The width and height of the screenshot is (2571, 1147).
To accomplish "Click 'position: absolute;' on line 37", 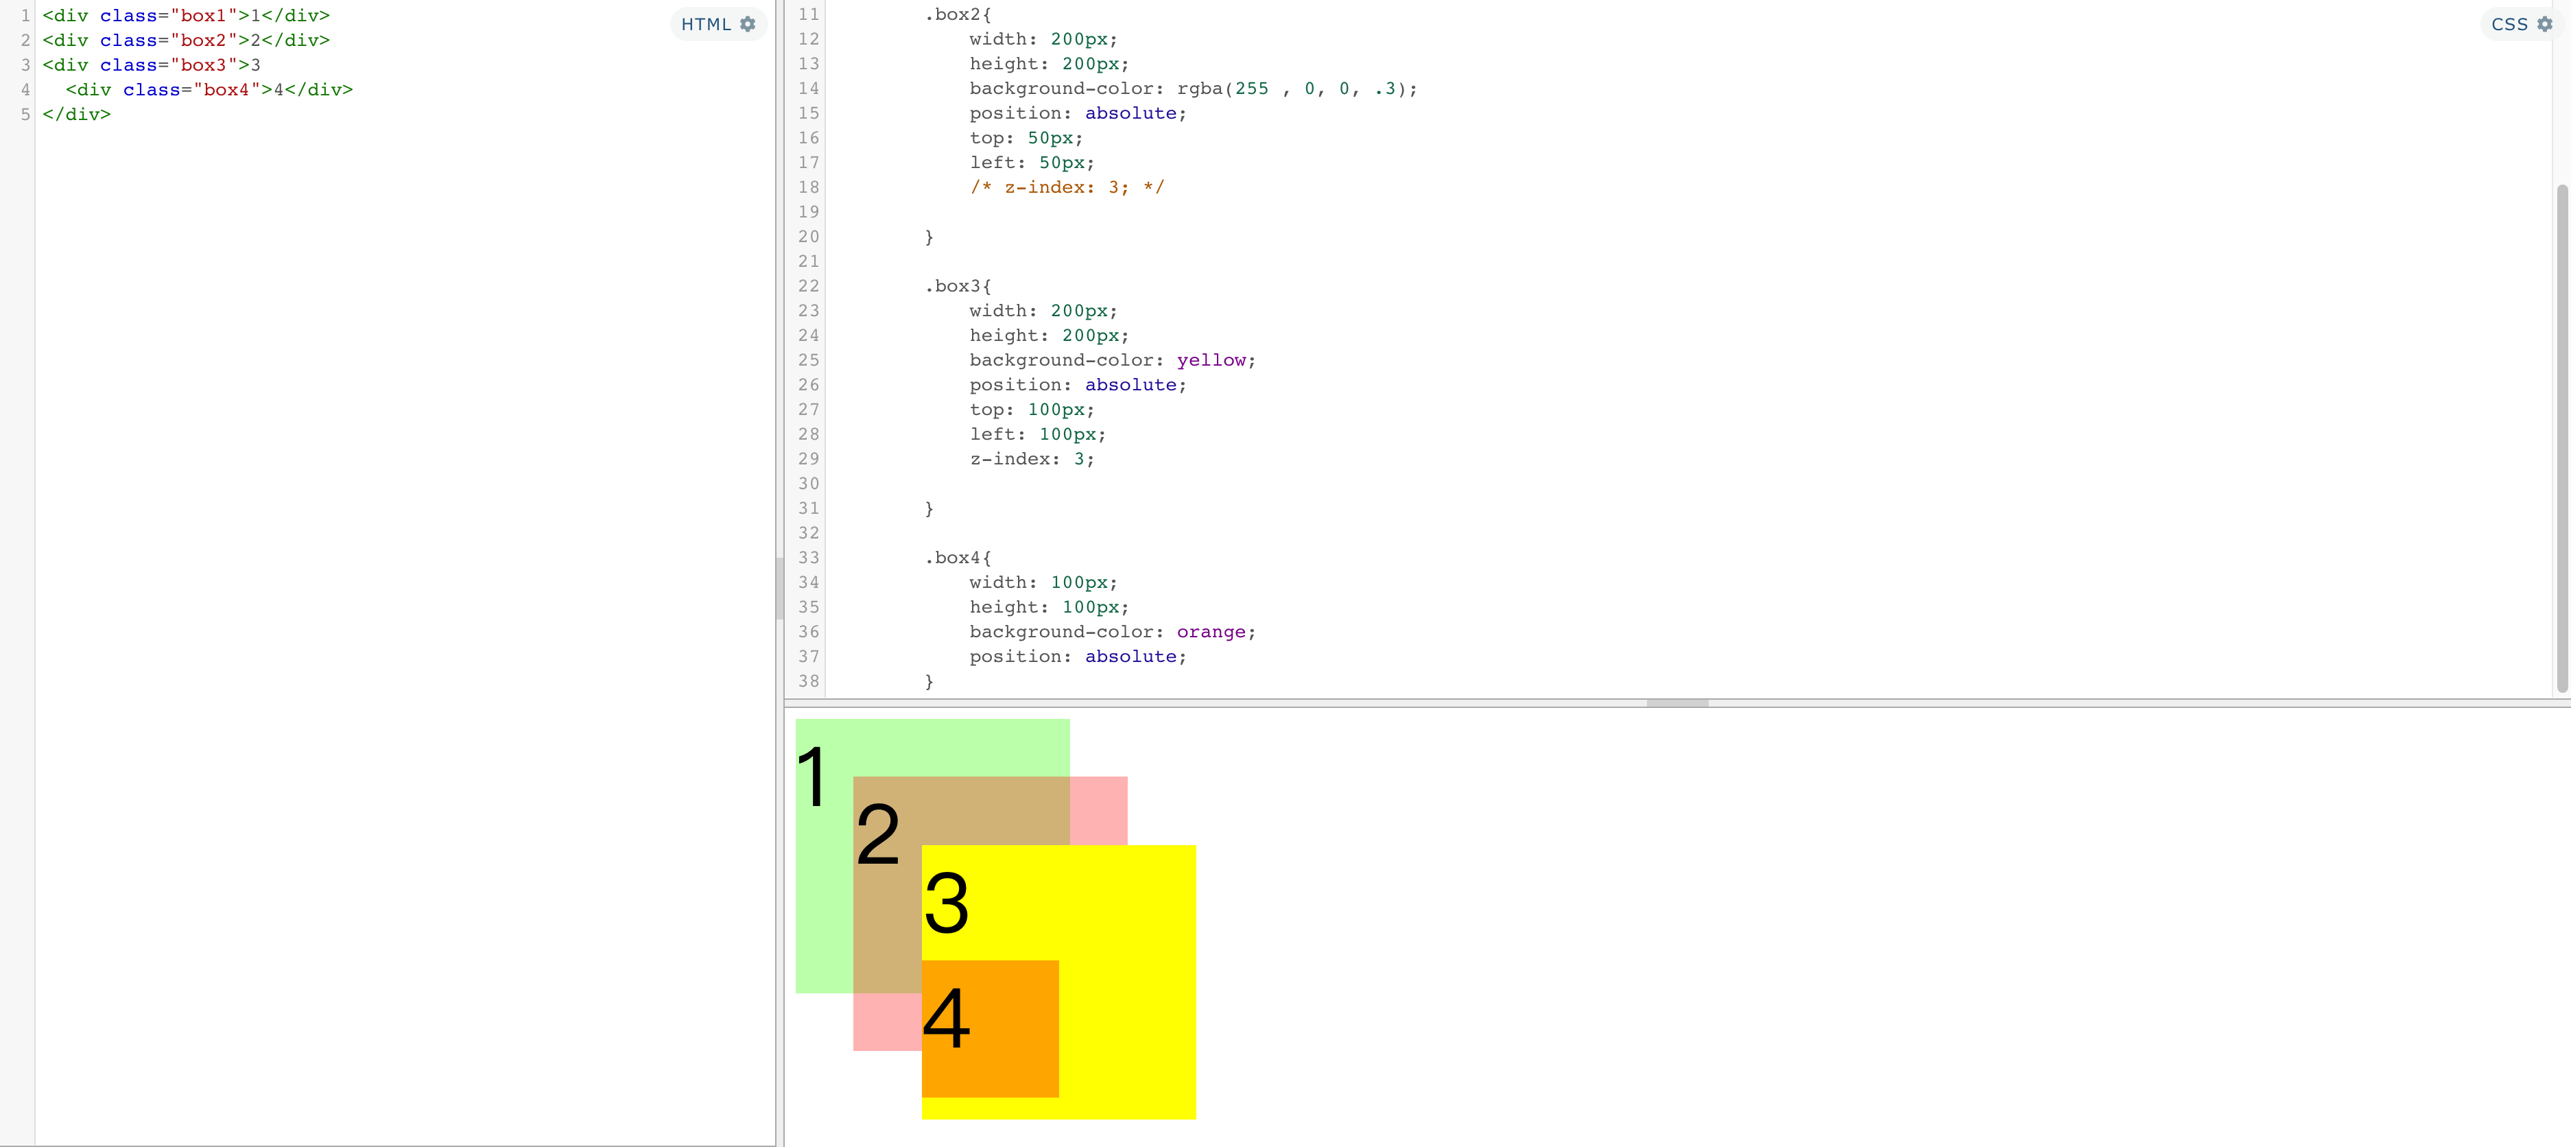I will (1078, 657).
